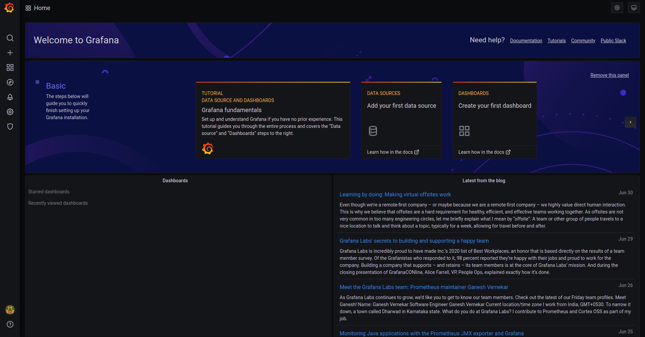
Task: Show next setup cards with arrow
Action: coord(631,122)
